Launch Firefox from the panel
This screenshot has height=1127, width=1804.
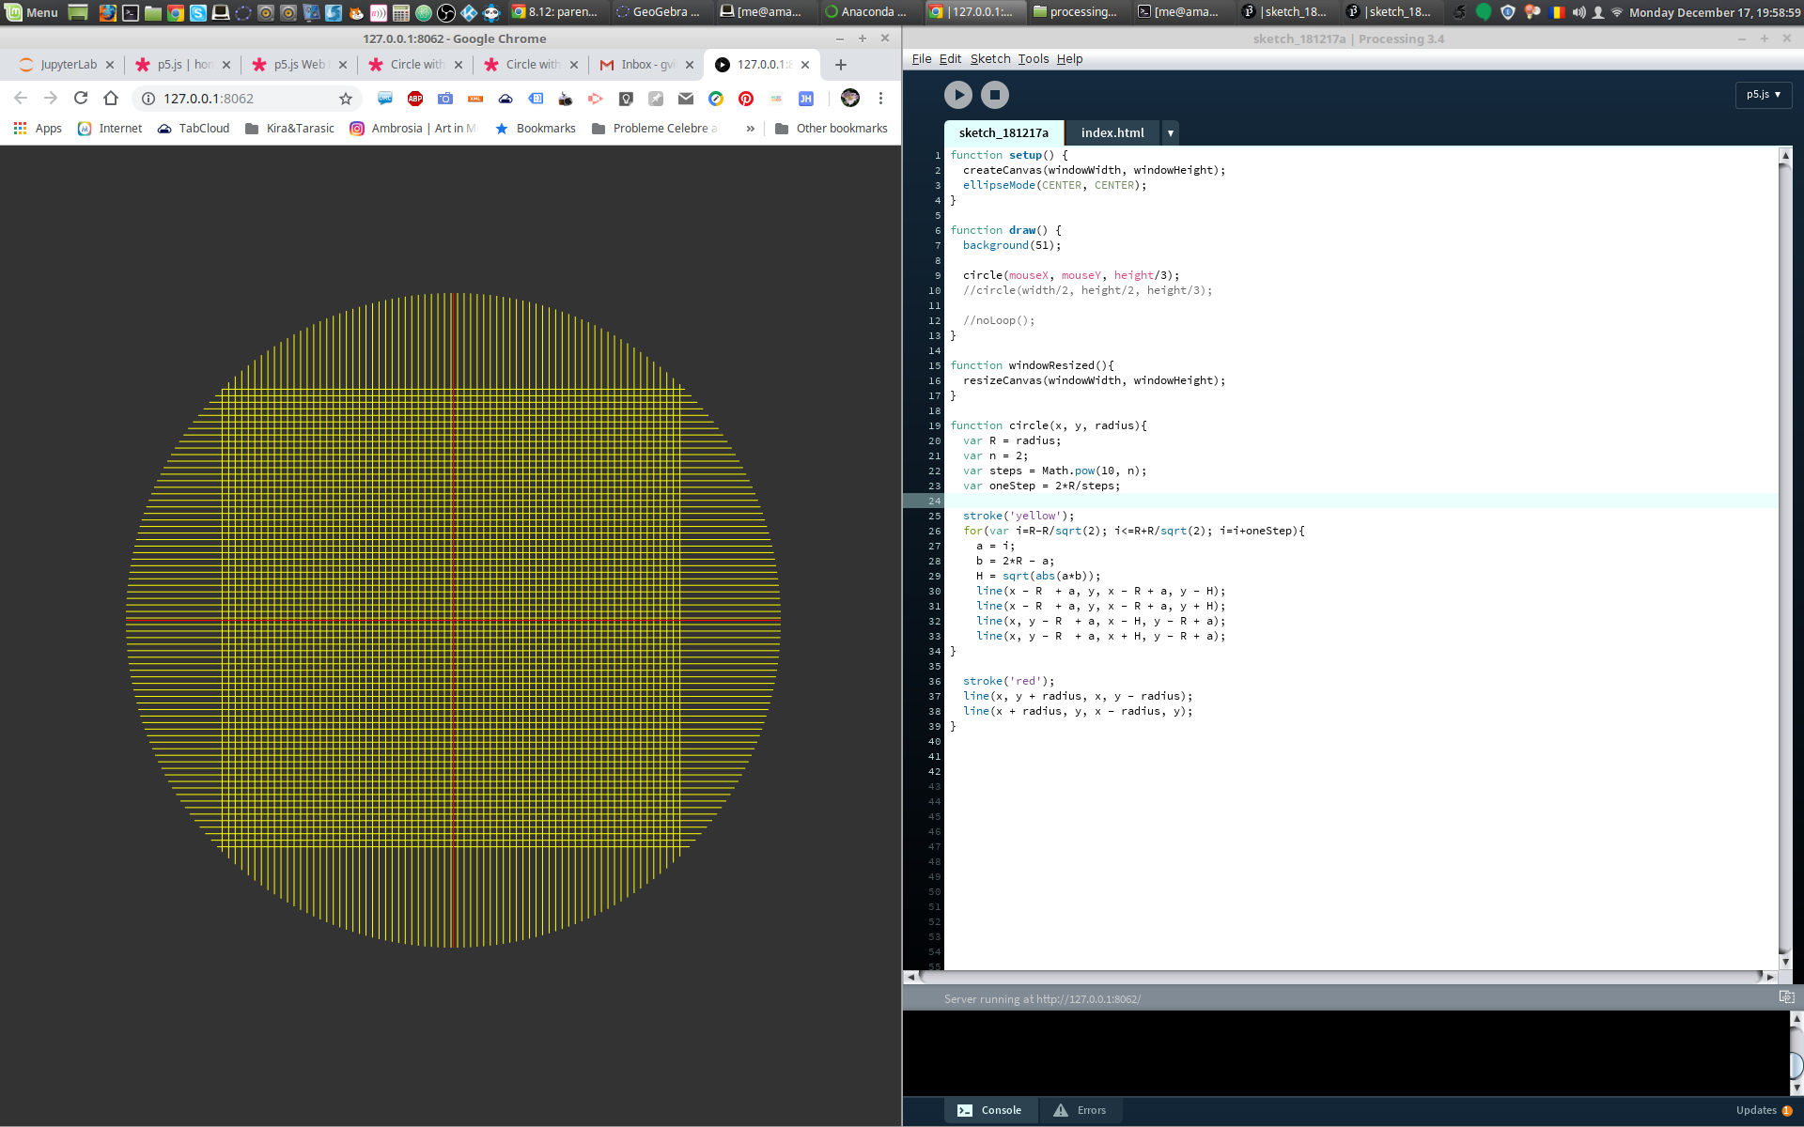tap(108, 12)
